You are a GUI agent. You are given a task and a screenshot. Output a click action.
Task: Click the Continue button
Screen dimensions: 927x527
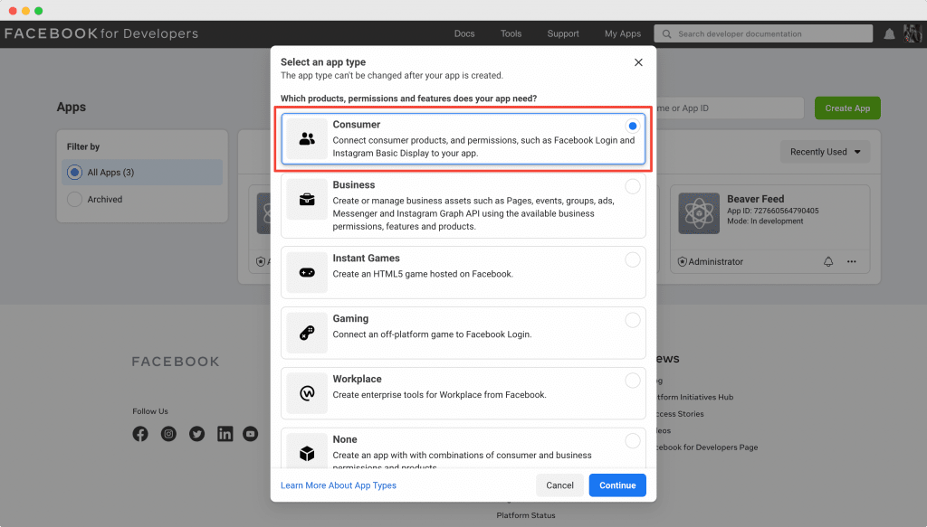(617, 485)
